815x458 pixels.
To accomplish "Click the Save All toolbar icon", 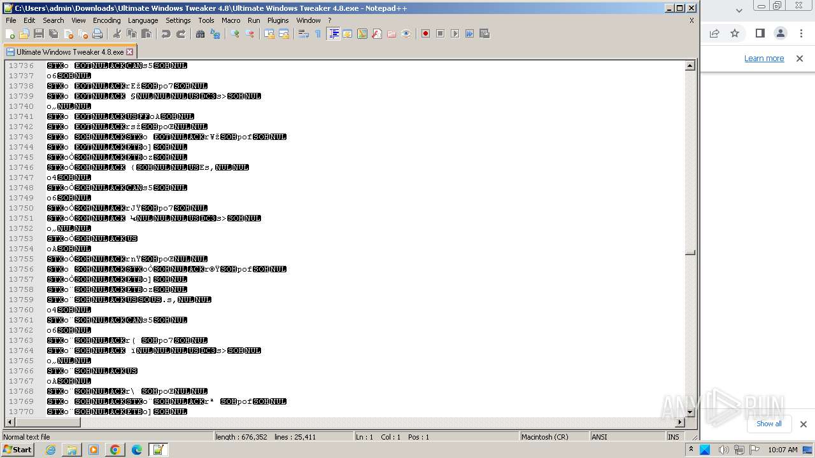I will (53, 34).
